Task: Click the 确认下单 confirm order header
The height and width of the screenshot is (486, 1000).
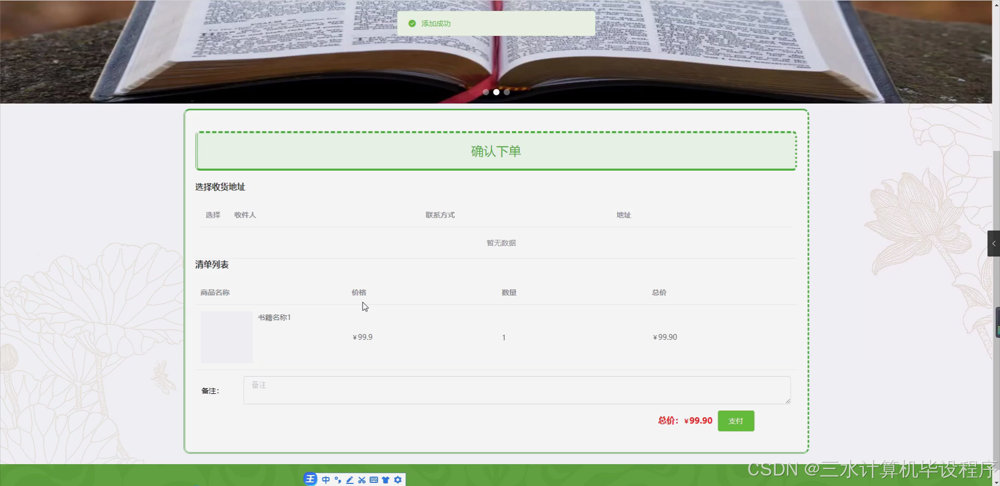Action: (495, 151)
